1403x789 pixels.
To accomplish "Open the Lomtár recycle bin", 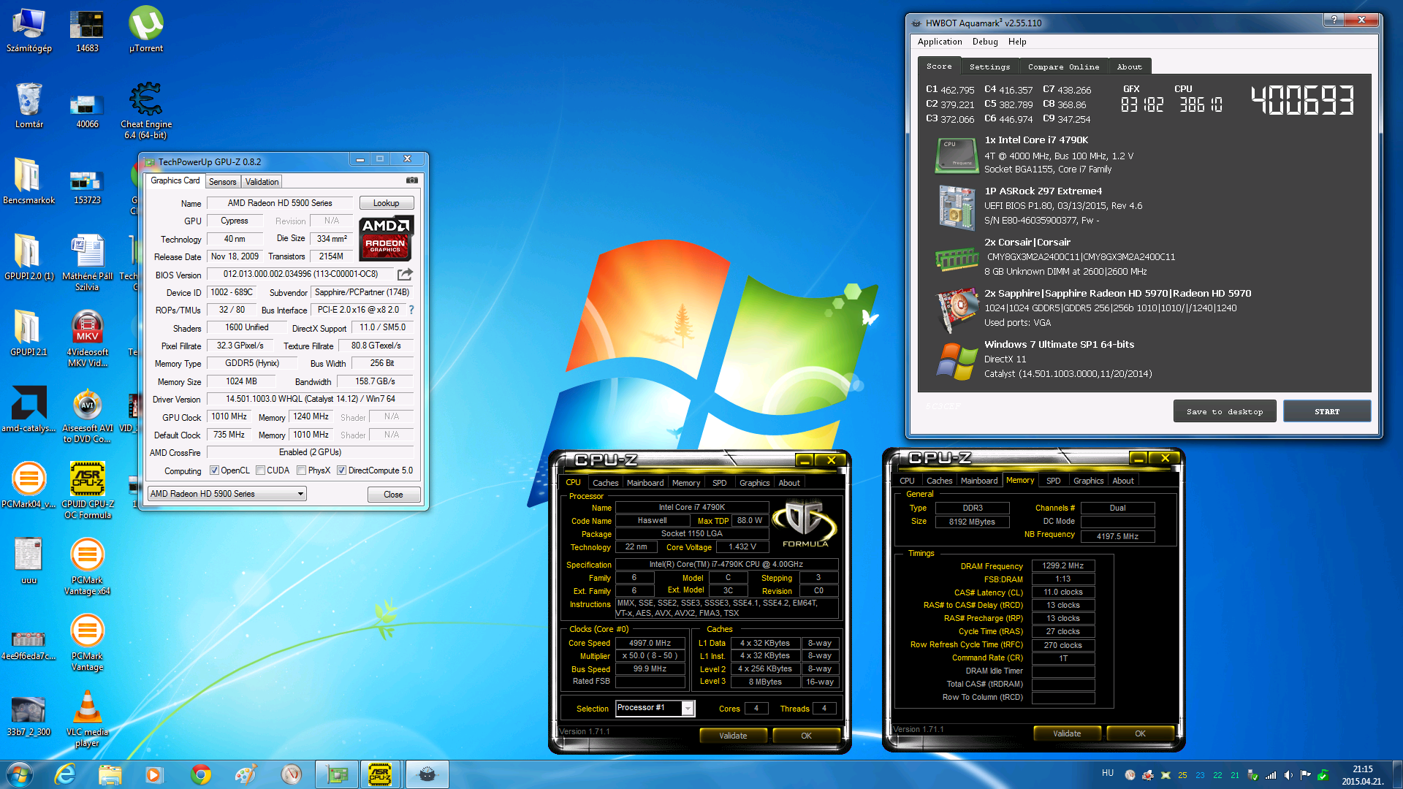I will [29, 106].
